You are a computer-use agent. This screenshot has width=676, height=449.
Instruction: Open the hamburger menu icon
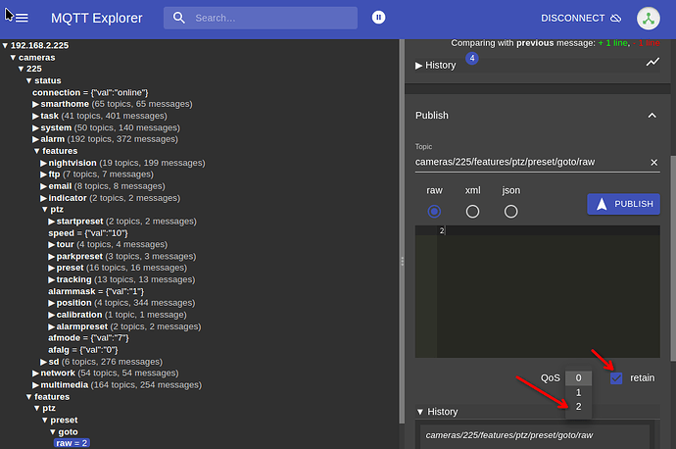(22, 18)
